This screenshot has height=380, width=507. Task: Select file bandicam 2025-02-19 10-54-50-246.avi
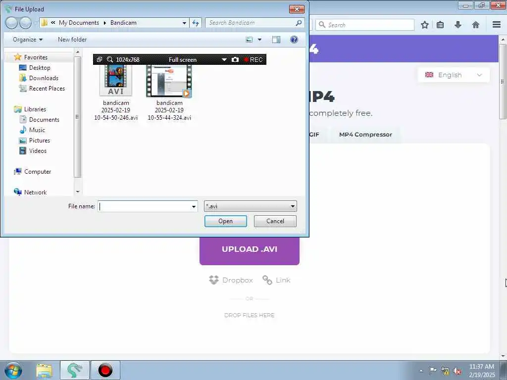(x=116, y=93)
